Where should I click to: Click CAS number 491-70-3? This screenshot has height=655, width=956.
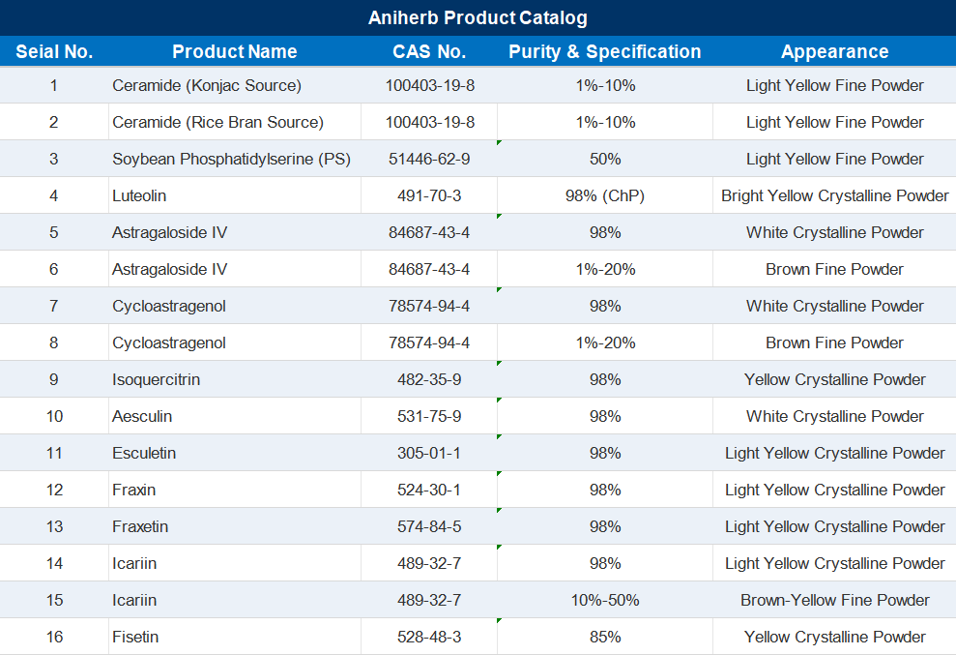point(429,196)
